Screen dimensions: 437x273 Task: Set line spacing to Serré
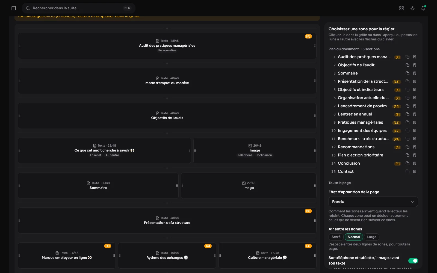point(336,237)
